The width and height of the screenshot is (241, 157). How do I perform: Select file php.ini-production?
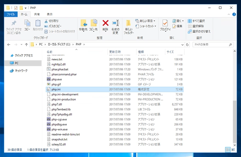[114, 99]
